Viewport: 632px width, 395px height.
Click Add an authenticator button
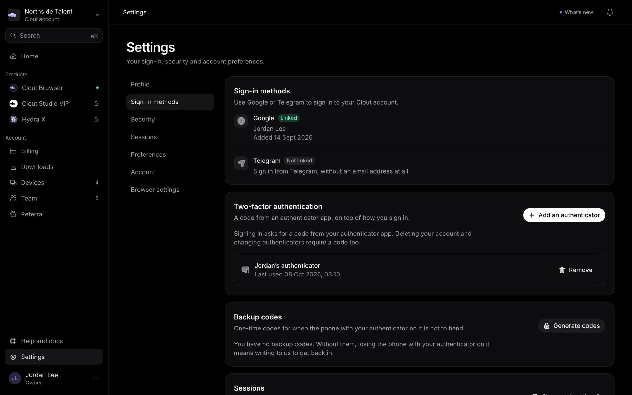[564, 215]
